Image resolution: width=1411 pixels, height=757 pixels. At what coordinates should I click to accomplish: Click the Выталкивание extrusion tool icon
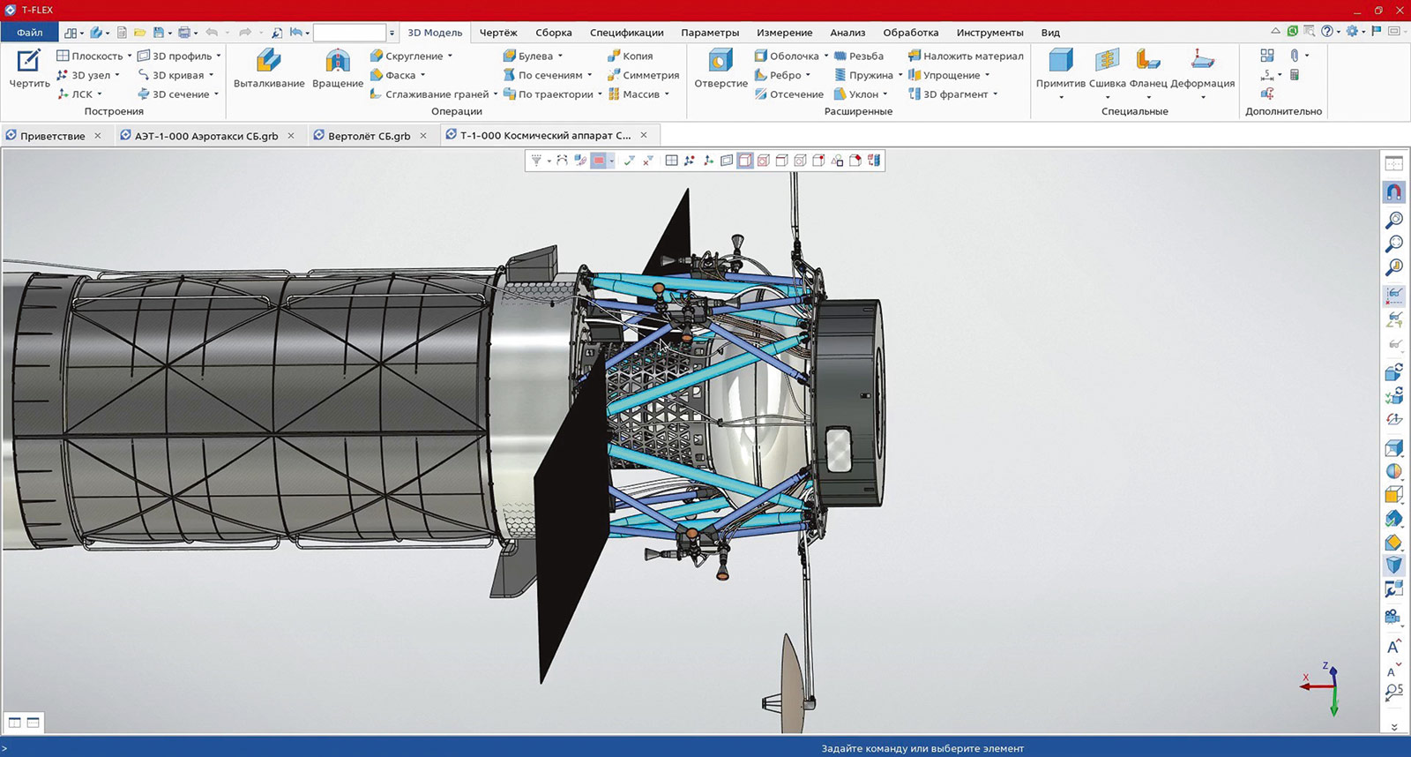pyautogui.click(x=268, y=62)
